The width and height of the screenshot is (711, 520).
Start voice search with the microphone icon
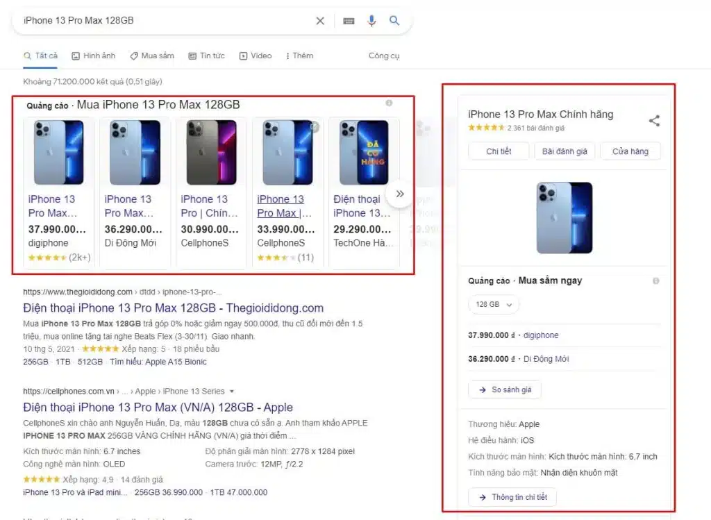pos(371,21)
